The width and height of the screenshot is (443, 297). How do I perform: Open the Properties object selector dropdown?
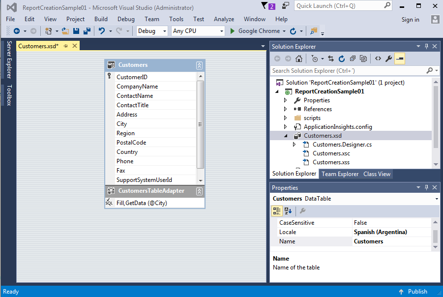(437, 199)
